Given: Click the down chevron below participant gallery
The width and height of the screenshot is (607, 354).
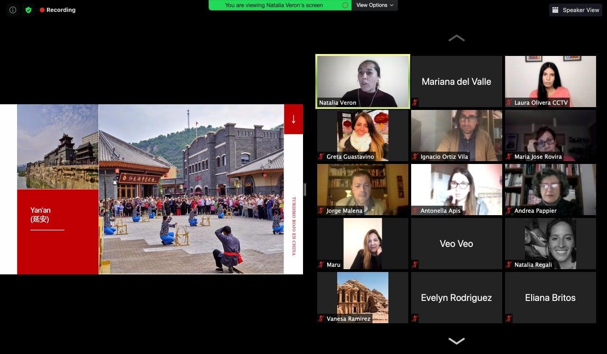Looking at the screenshot, I should pos(456,341).
